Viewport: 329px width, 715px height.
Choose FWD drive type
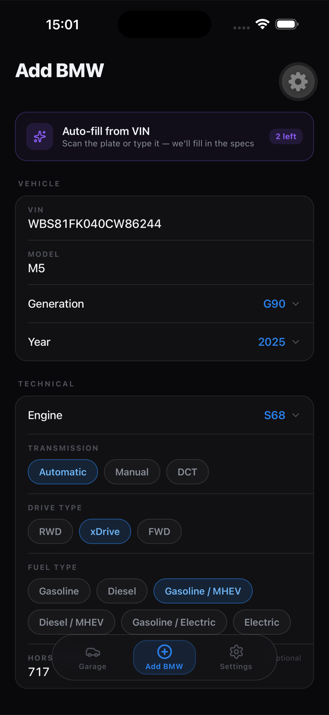click(x=159, y=532)
